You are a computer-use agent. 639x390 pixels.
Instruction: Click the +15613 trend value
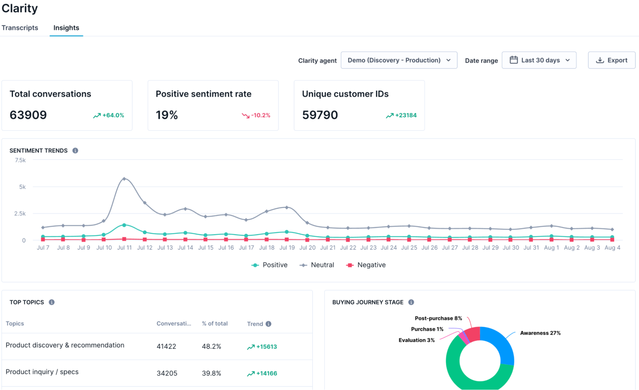coord(267,347)
